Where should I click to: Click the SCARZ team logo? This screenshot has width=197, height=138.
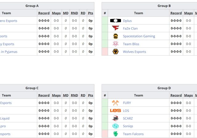coord(115,118)
